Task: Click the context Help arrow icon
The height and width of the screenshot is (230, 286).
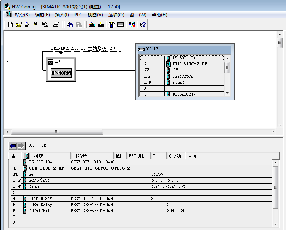Action: click(x=142, y=25)
